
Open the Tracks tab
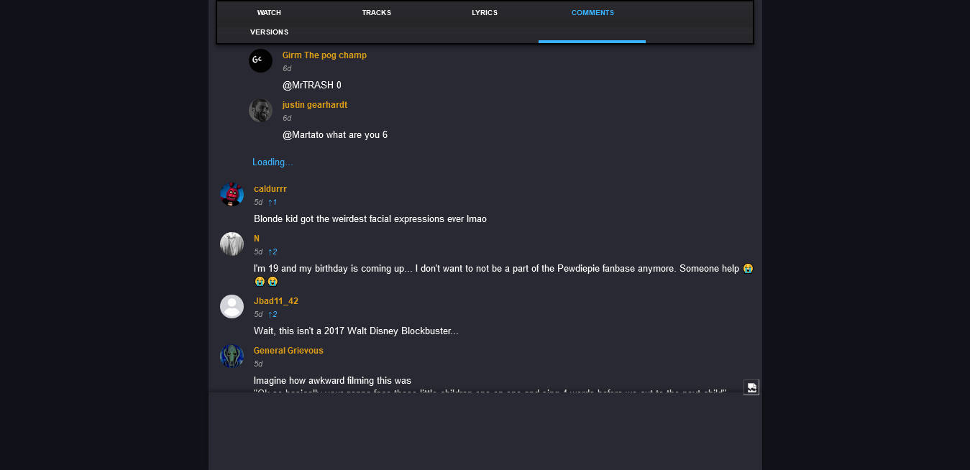pyautogui.click(x=377, y=13)
